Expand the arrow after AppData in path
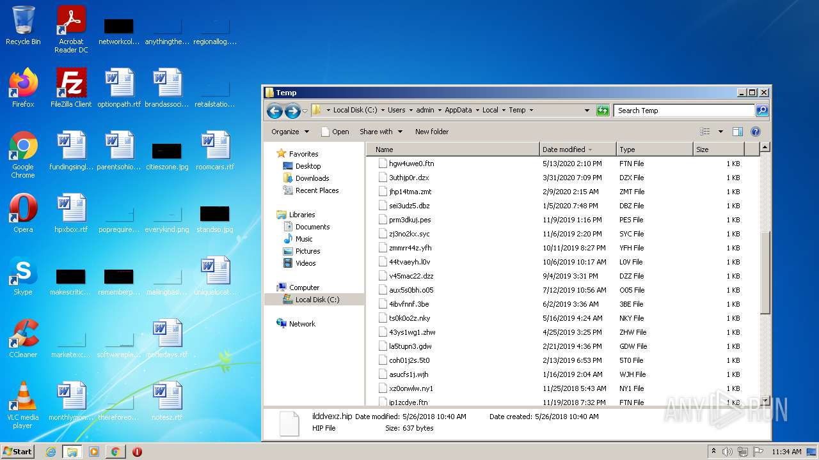Viewport: 819px width, 460px height. (x=477, y=110)
